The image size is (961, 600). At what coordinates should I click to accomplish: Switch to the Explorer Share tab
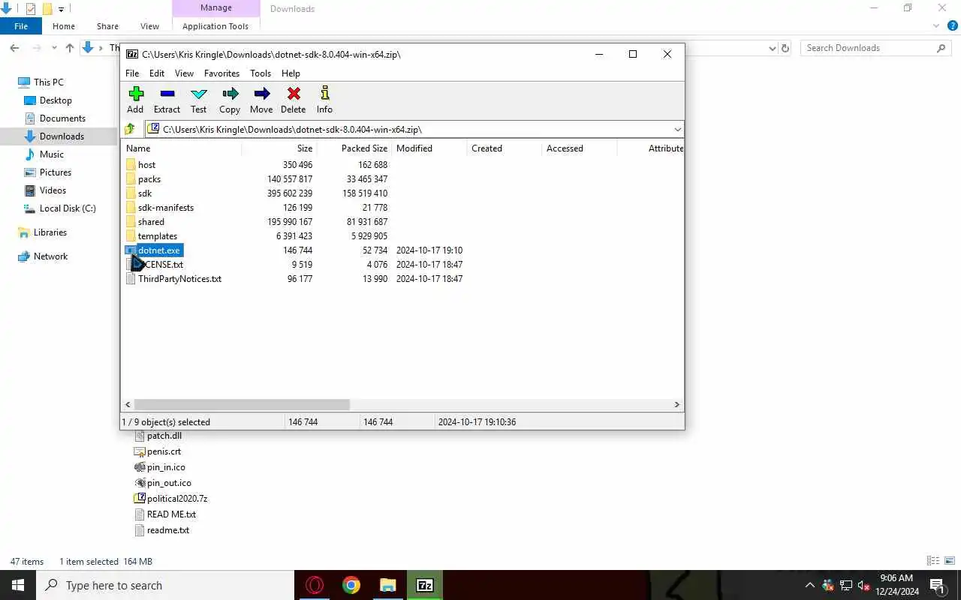click(107, 26)
